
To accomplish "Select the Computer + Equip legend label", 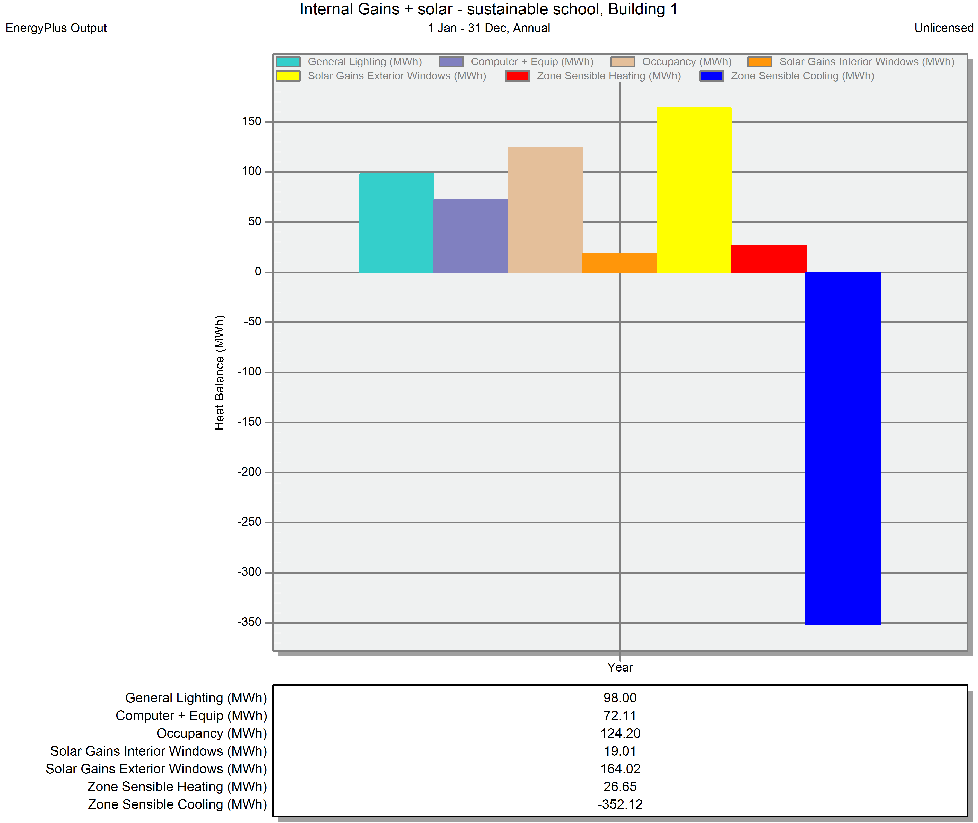I will click(x=532, y=61).
